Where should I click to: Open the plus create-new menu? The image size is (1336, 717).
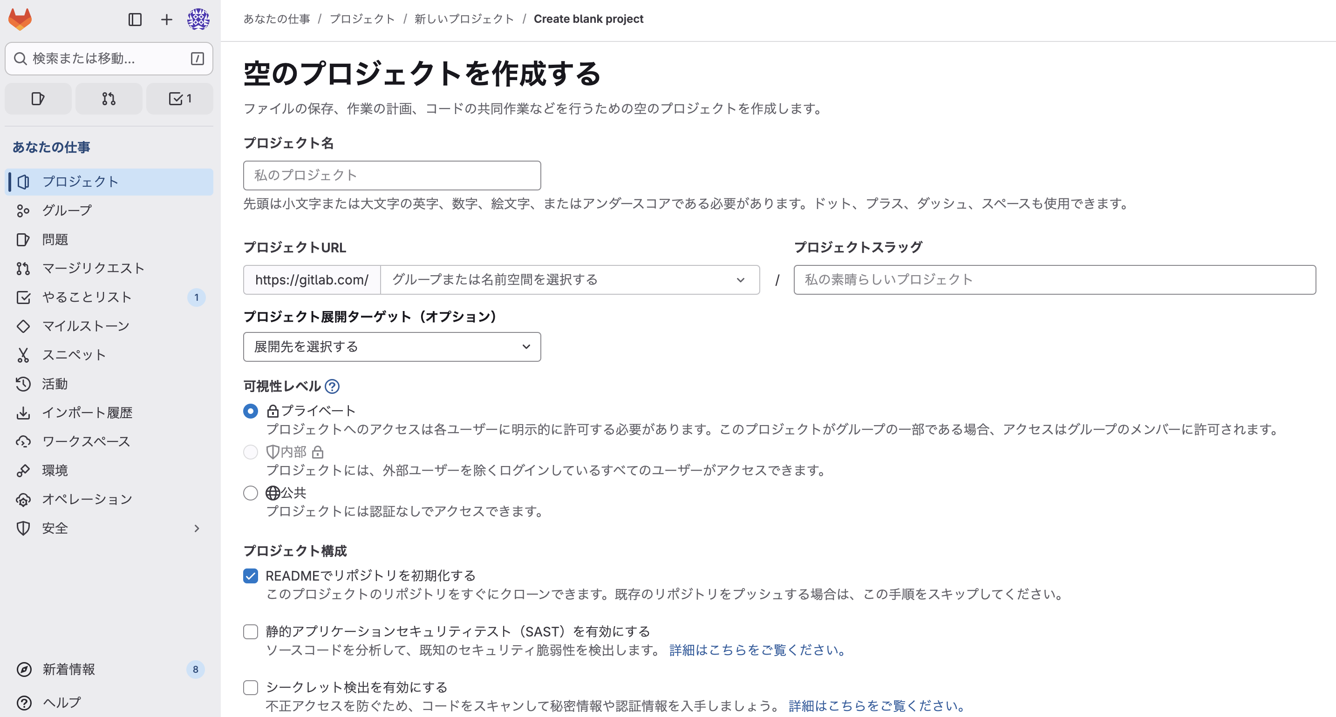[x=166, y=20]
